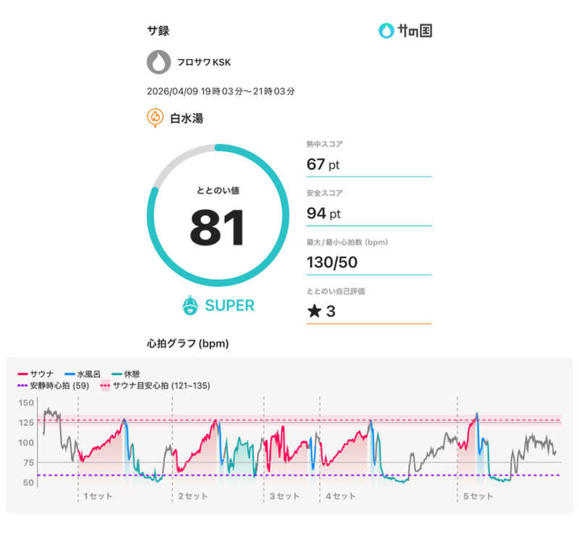This screenshot has height=537, width=579.
Task: Open the 白水湯 facility link
Action: coord(186,118)
